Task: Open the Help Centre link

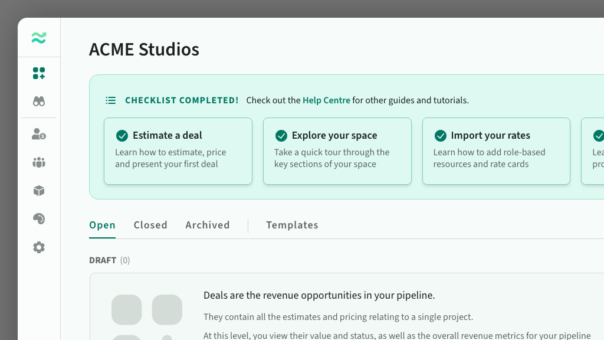Action: [x=326, y=100]
